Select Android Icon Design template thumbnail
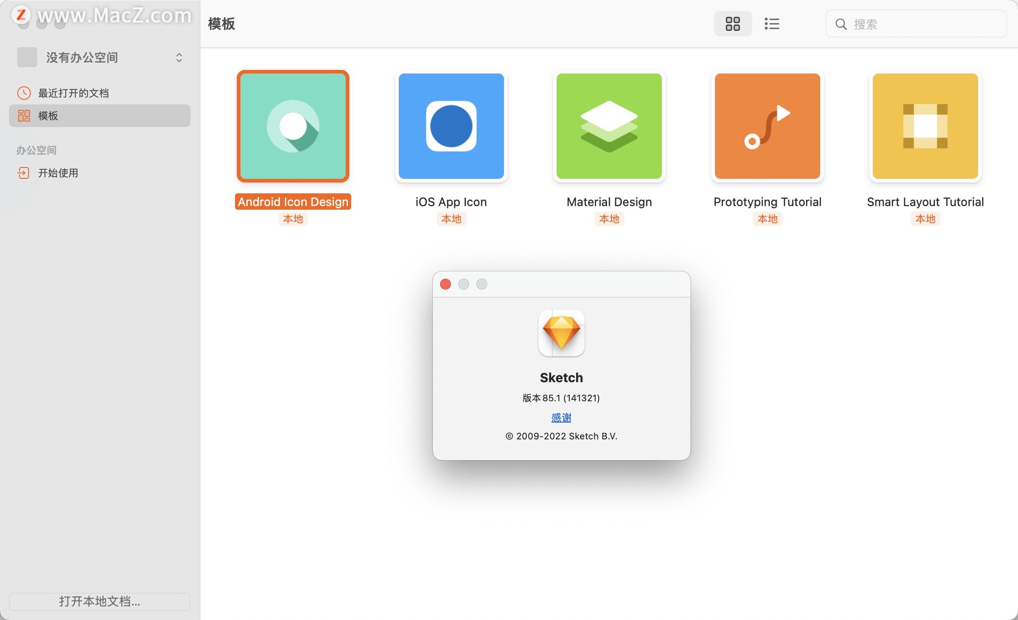 click(293, 126)
